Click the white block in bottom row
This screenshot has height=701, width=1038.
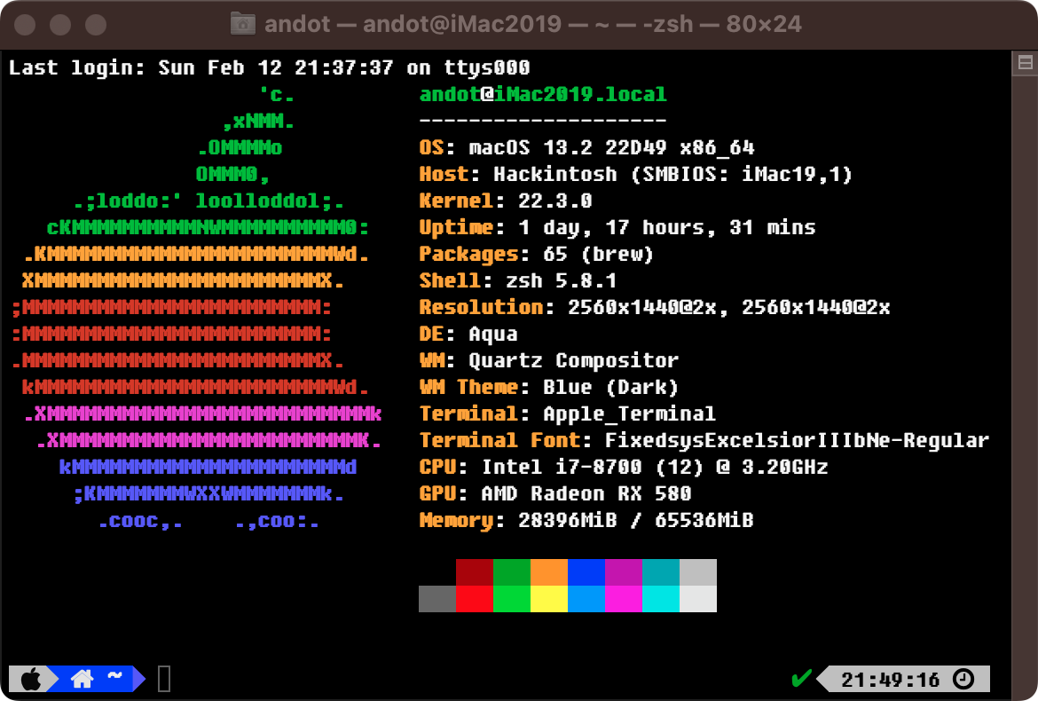(x=697, y=599)
